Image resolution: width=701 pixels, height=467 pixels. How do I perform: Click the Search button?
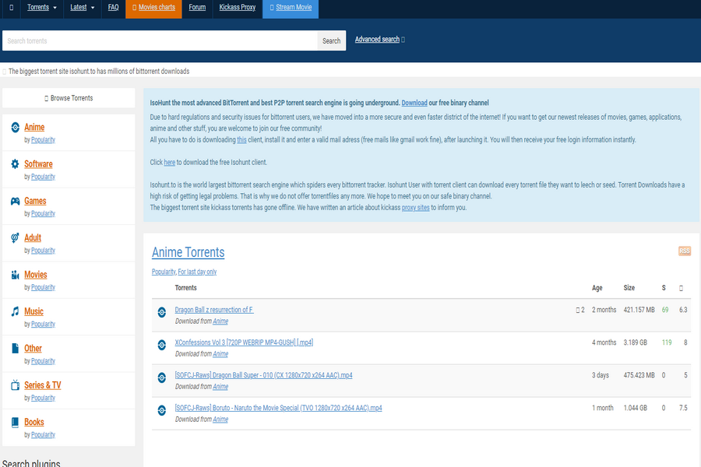pos(331,40)
